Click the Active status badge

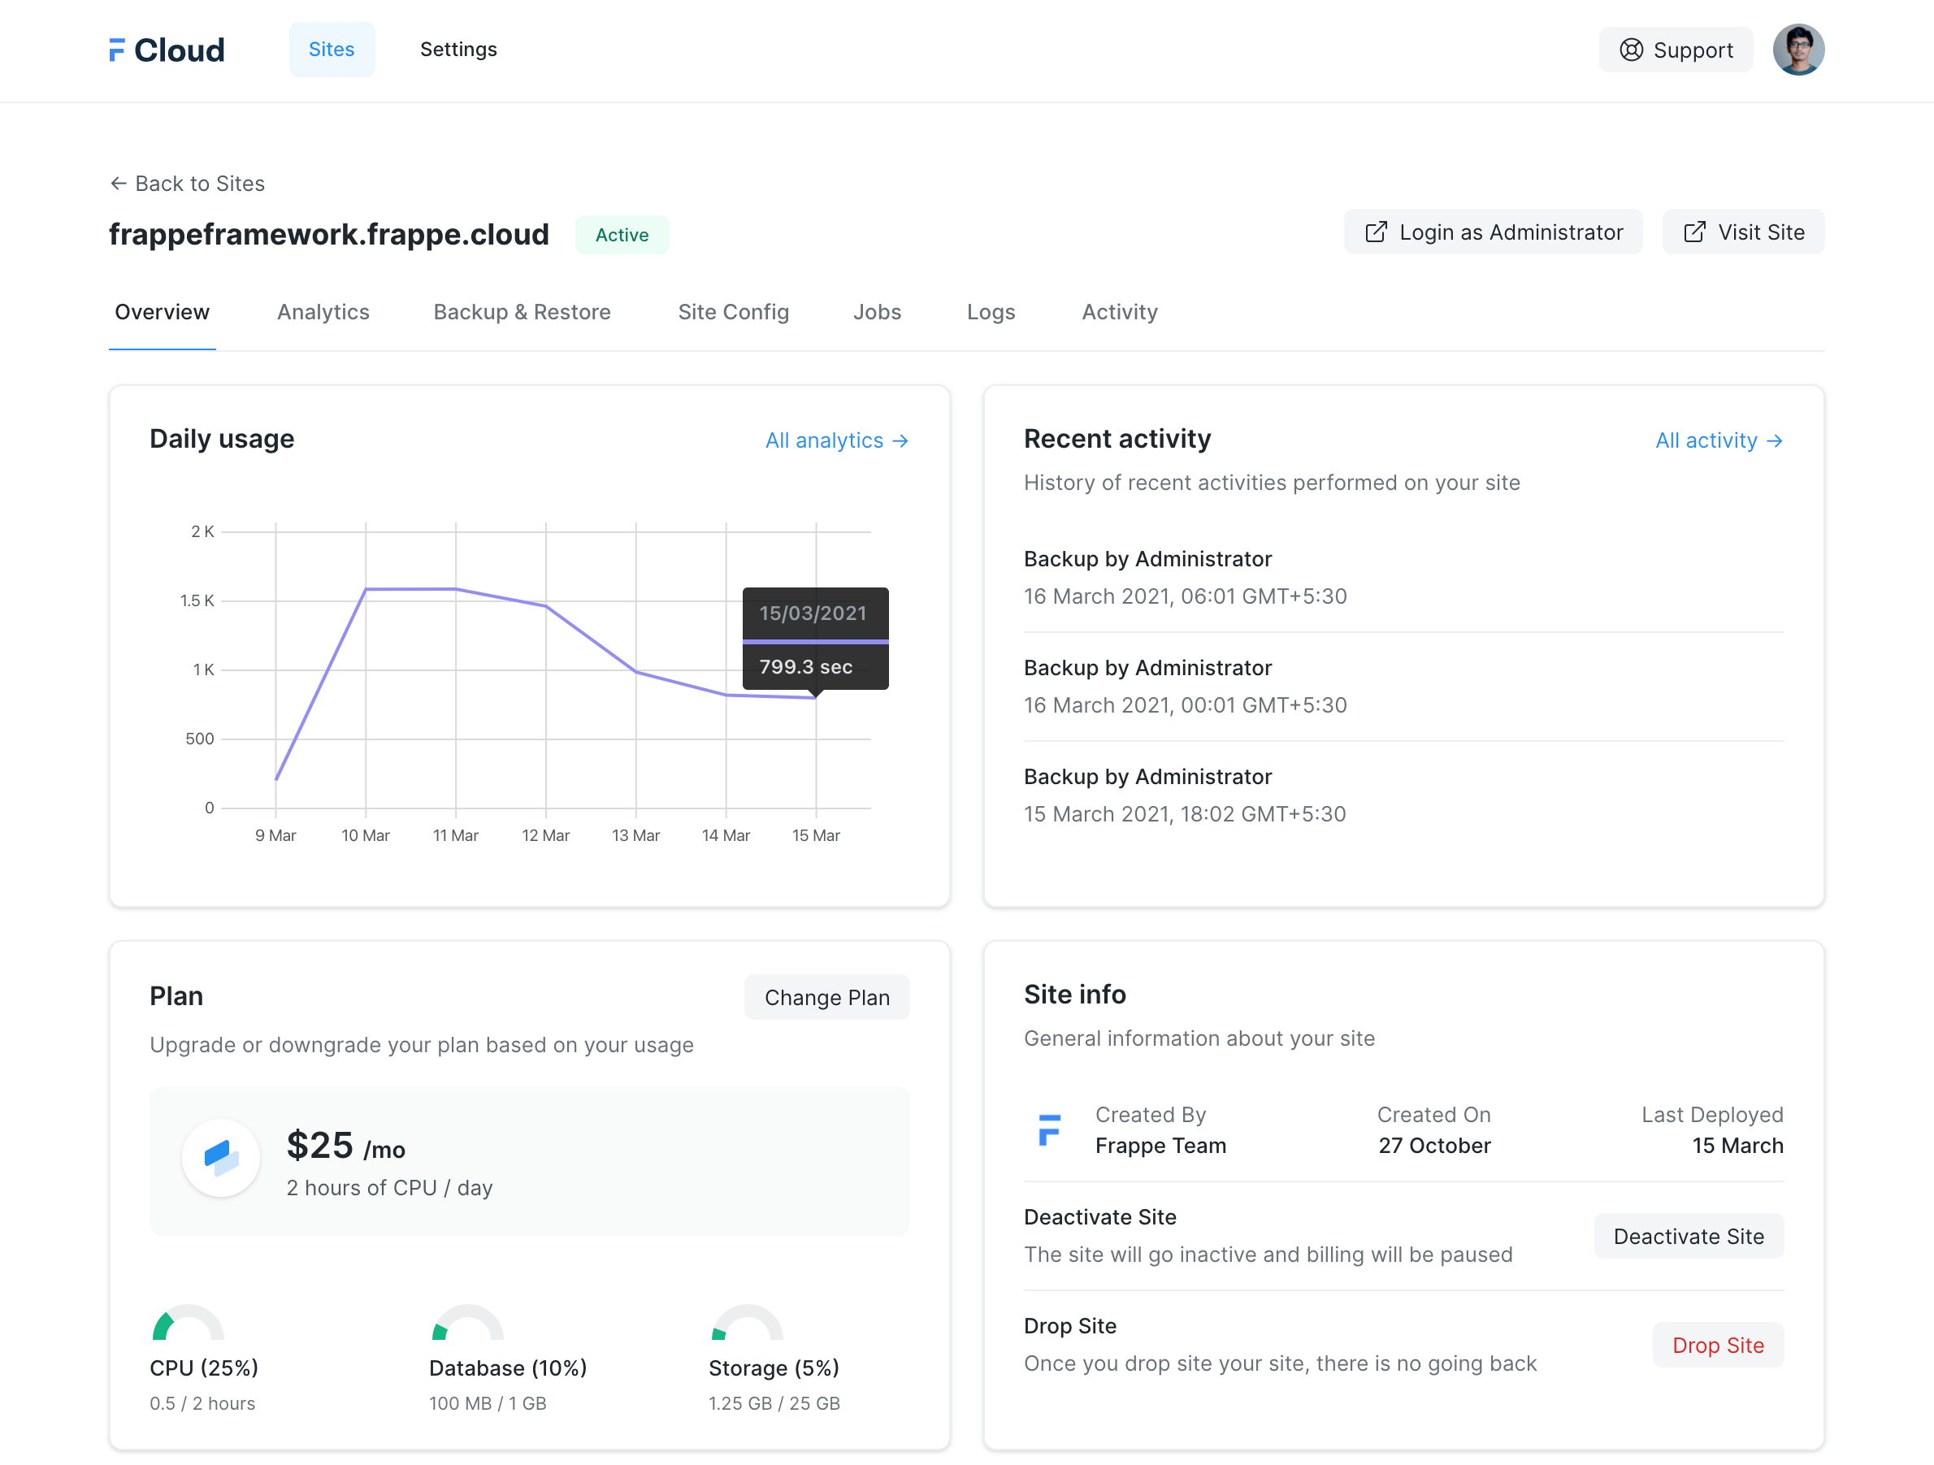pyautogui.click(x=622, y=234)
